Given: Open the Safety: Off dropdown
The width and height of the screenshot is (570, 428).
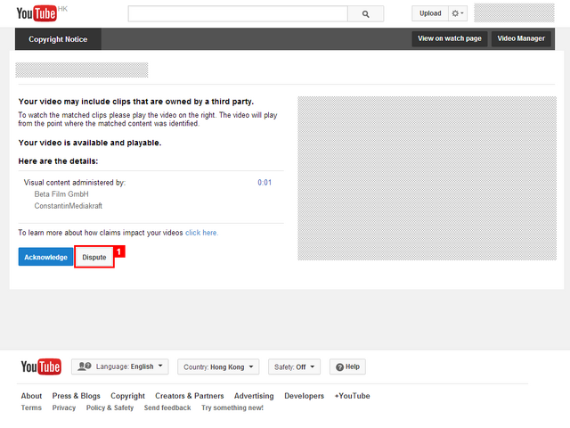Looking at the screenshot, I should click(294, 366).
